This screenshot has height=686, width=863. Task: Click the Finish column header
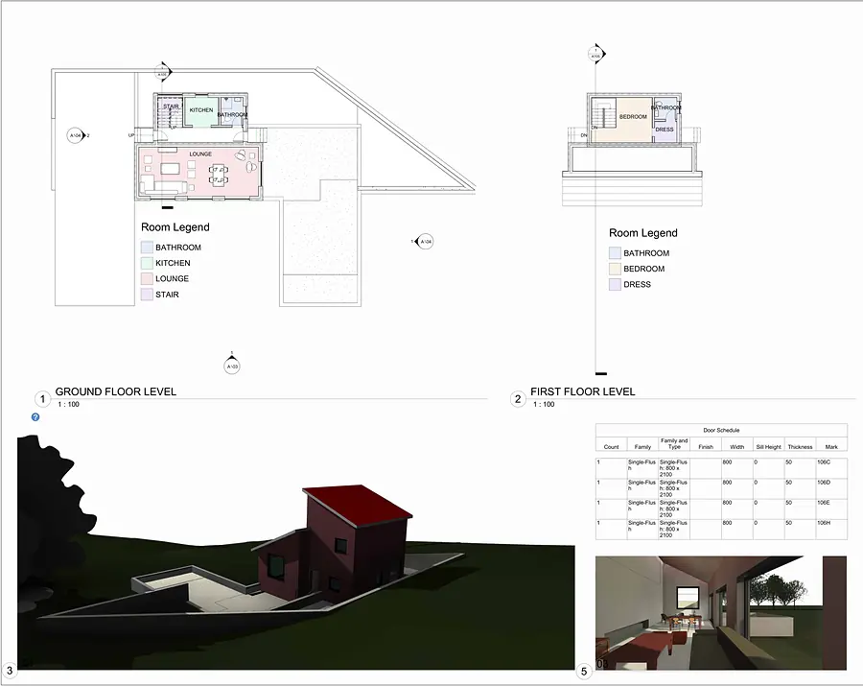pyautogui.click(x=706, y=446)
